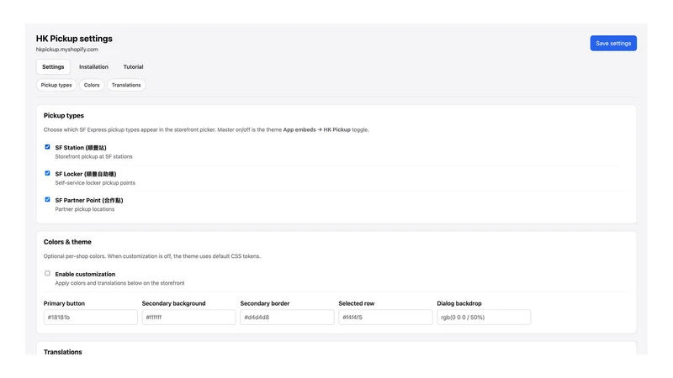Focus the Primary button color field

[91, 318]
